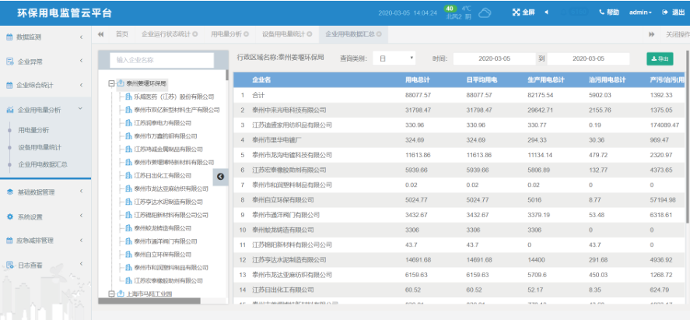This screenshot has width=690, height=320.
Task: Open the admin user dropdown
Action: pos(640,12)
